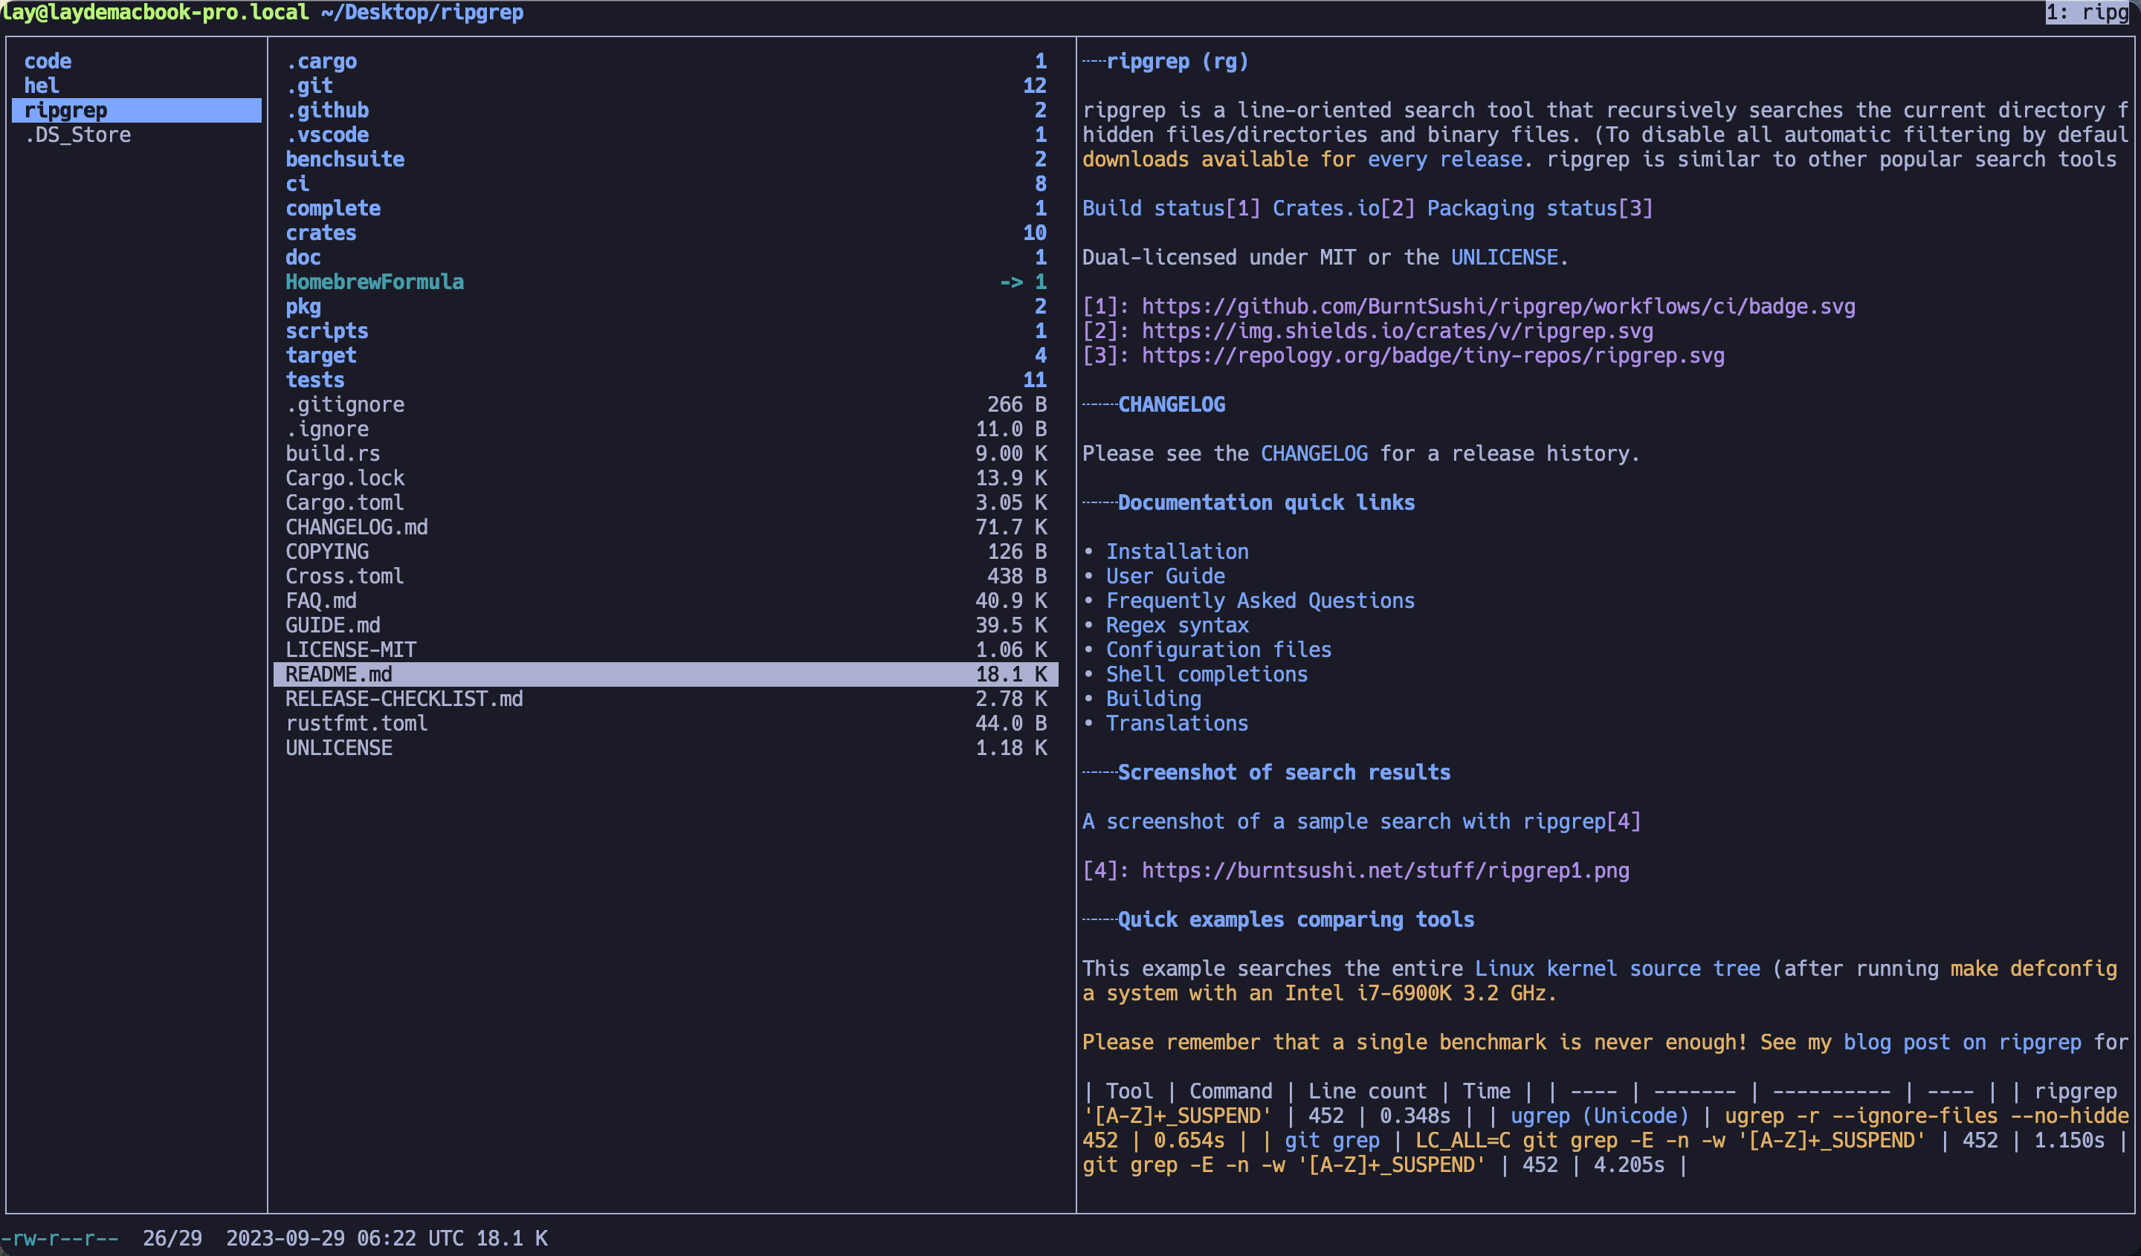Toggle visibility of hidden files like .gitignore
This screenshot has width=2141, height=1256.
tap(344, 404)
